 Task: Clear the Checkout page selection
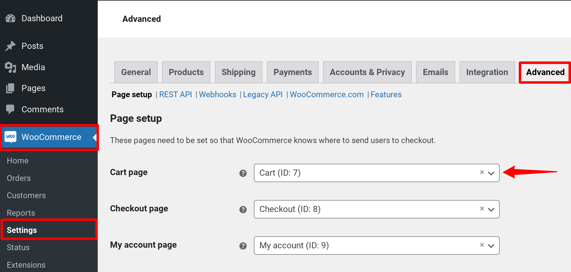point(482,209)
